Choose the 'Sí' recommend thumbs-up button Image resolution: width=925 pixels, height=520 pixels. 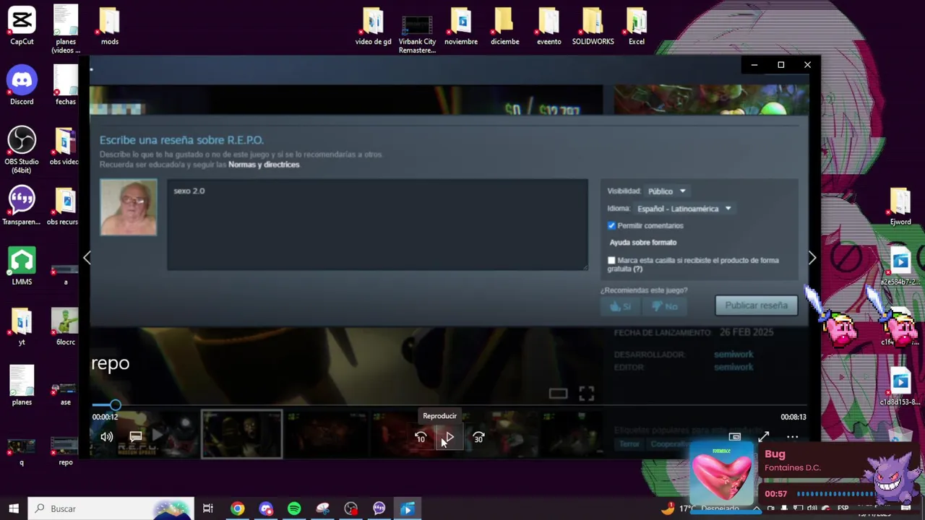coord(620,306)
